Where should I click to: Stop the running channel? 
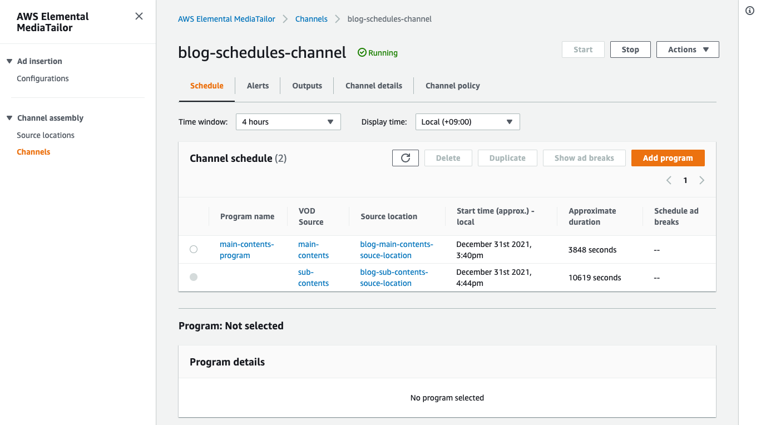click(x=630, y=50)
